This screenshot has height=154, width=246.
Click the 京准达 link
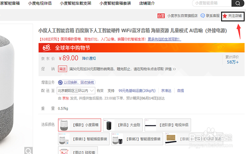166,91
